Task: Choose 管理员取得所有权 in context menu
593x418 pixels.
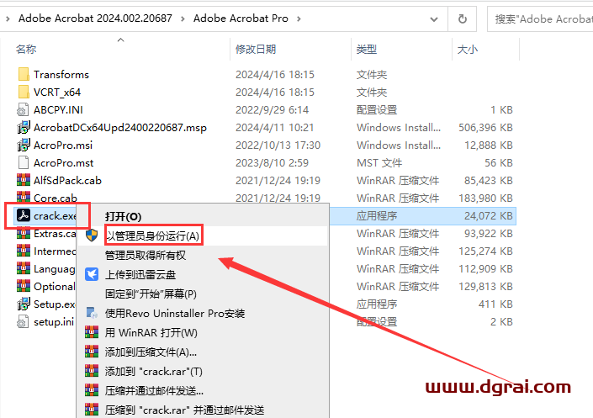Action: (146, 256)
